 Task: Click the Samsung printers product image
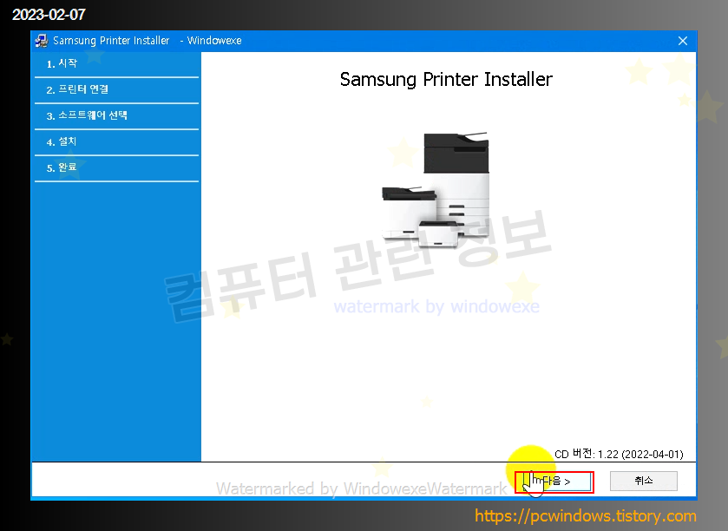[x=436, y=190]
